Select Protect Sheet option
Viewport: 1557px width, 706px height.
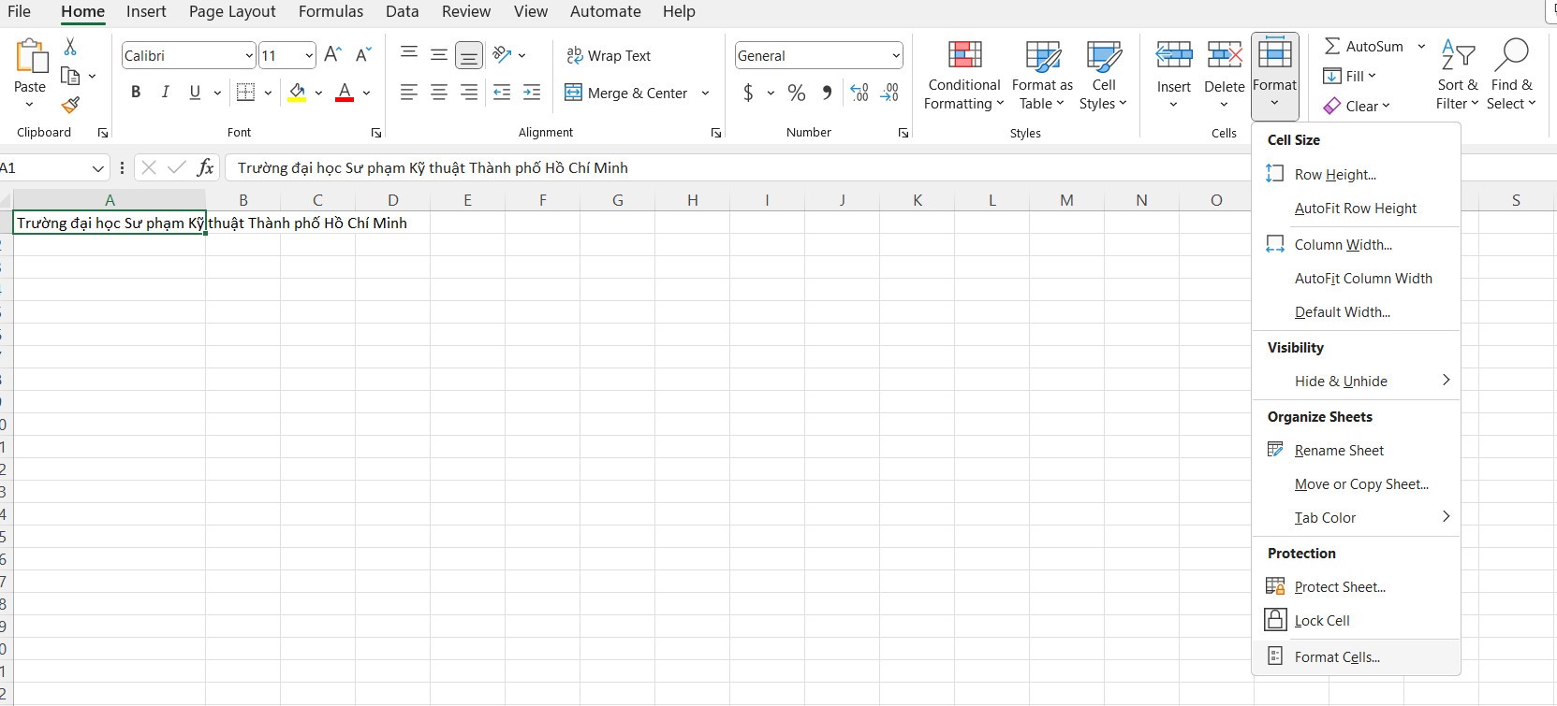click(x=1356, y=586)
